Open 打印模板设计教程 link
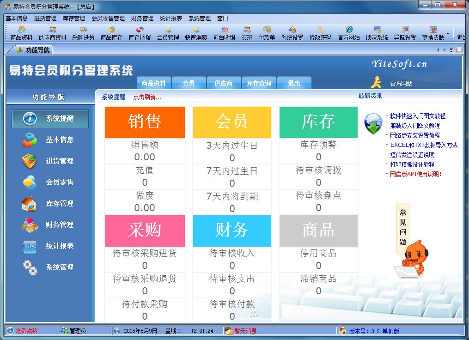This screenshot has width=469, height=340. point(412,164)
